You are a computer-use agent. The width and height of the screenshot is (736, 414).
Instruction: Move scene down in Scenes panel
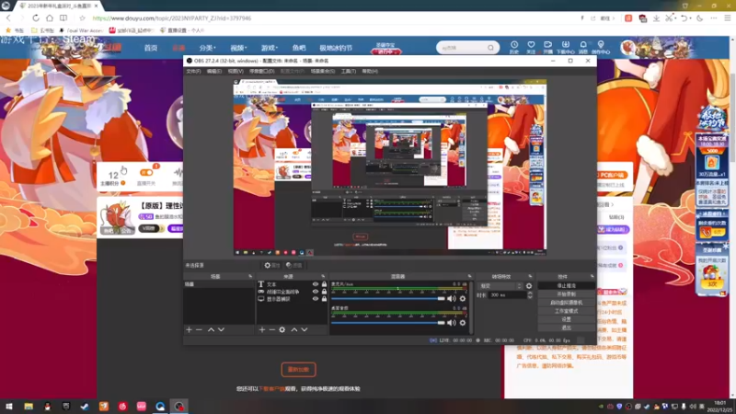coord(221,330)
